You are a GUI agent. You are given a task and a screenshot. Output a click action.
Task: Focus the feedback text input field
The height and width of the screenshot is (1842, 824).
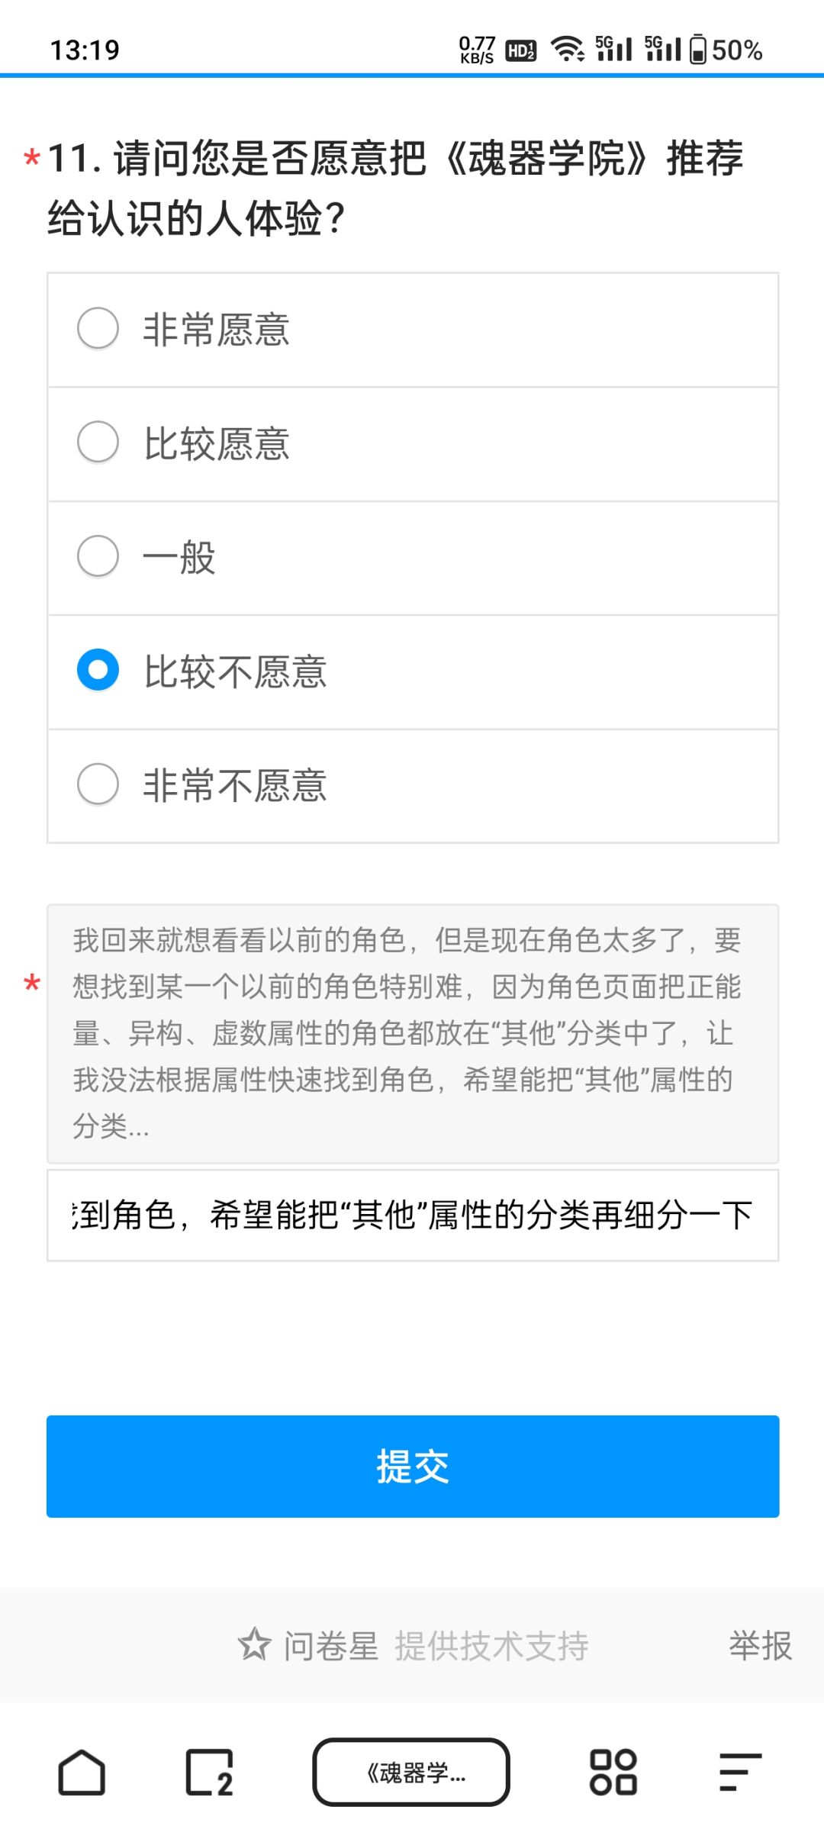coord(413,1215)
